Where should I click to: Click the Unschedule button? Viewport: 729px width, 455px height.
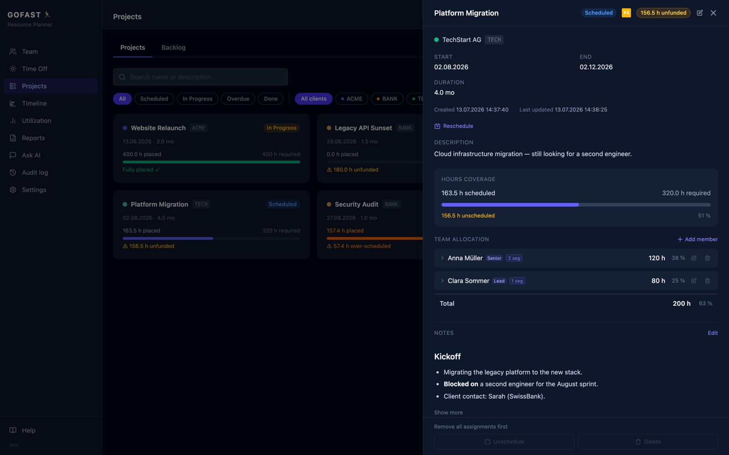(x=504, y=442)
